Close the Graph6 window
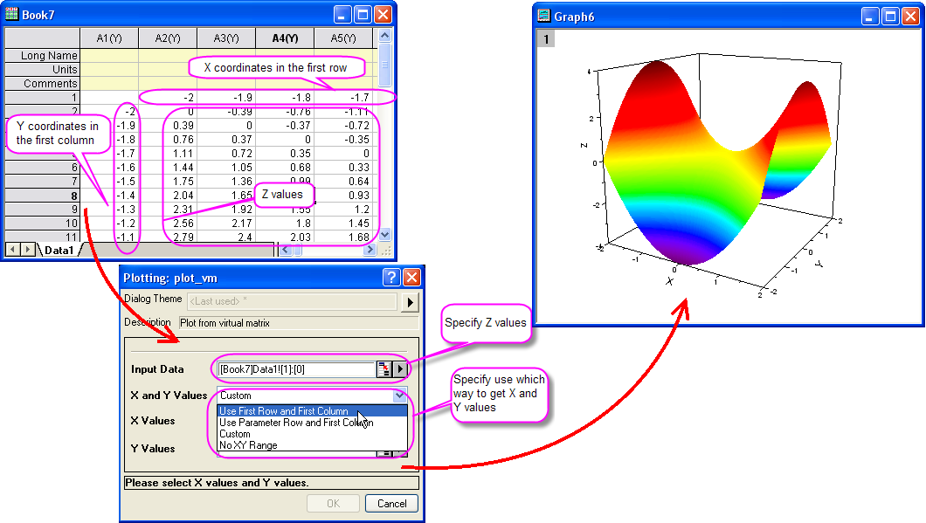Viewport: 926px width, 523px height. tap(910, 17)
